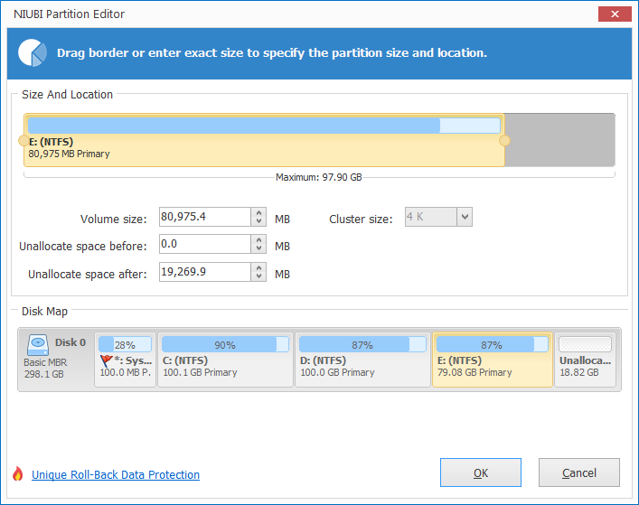This screenshot has height=505, width=639.
Task: Click the 28% usage bar of system partition
Action: click(125, 344)
